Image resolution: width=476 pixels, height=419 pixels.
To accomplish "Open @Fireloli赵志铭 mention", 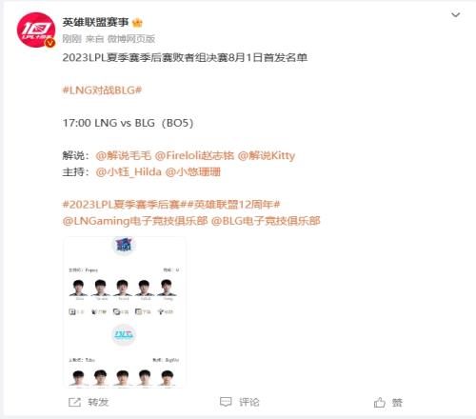I will coord(194,155).
